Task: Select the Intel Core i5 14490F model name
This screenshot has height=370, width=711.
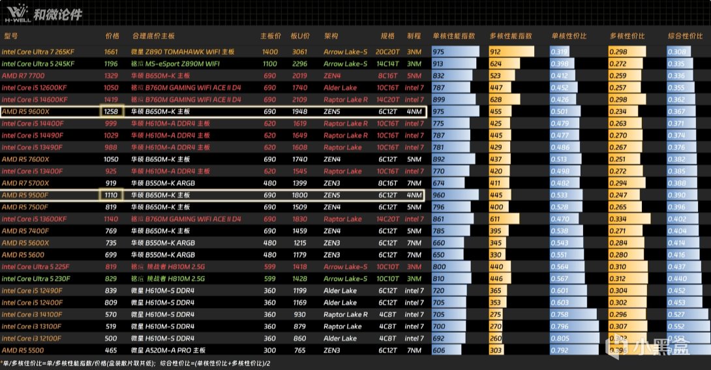Action: point(33,136)
